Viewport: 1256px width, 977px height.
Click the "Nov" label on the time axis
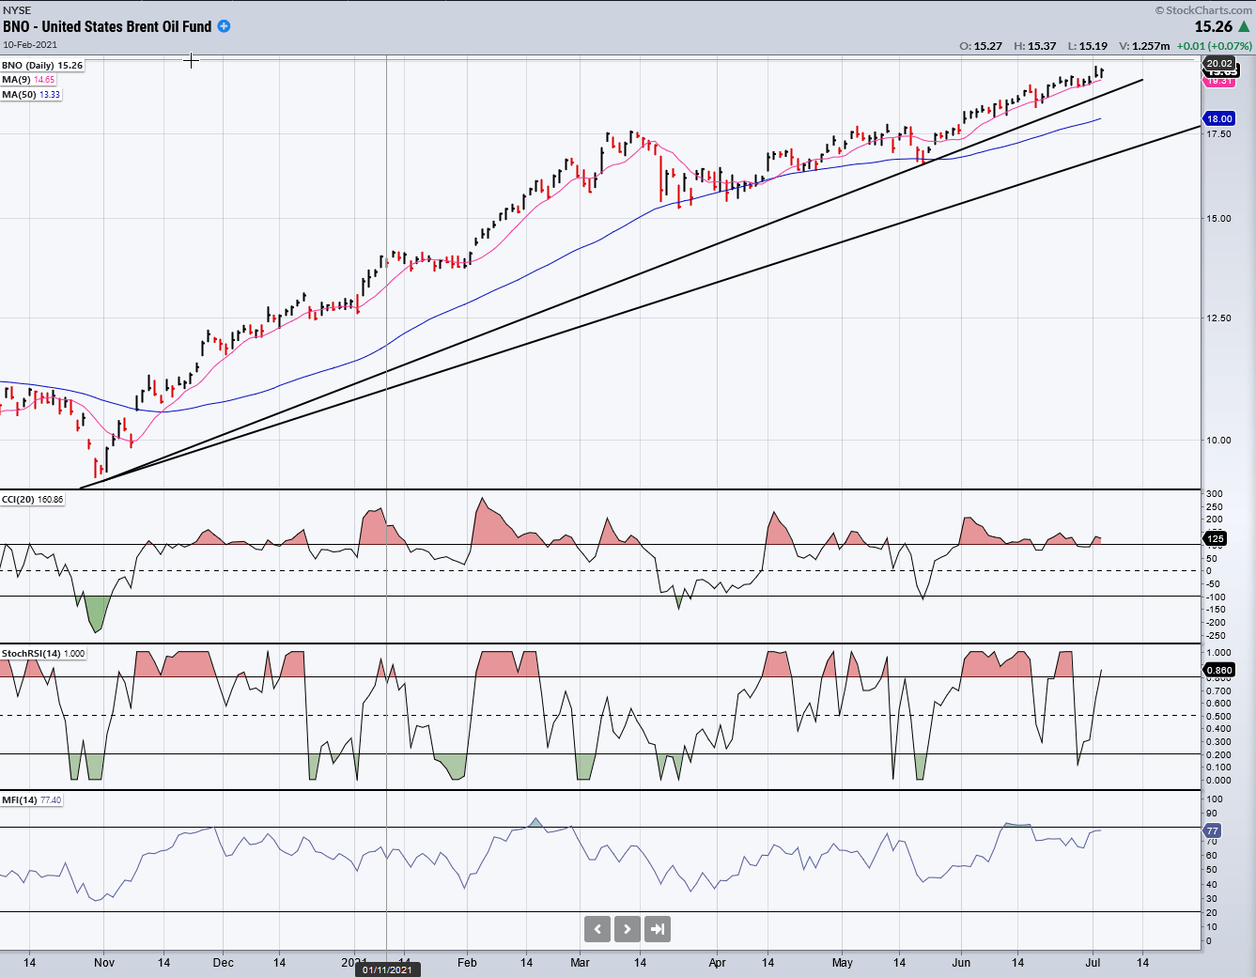click(104, 962)
